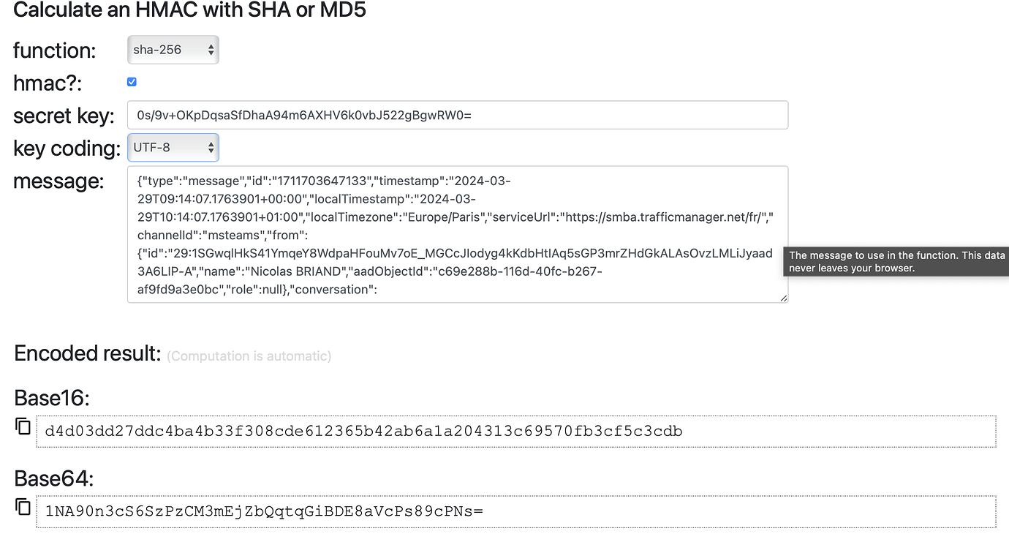Click the Encoded result section label
The width and height of the screenshot is (1009, 534).
86,353
